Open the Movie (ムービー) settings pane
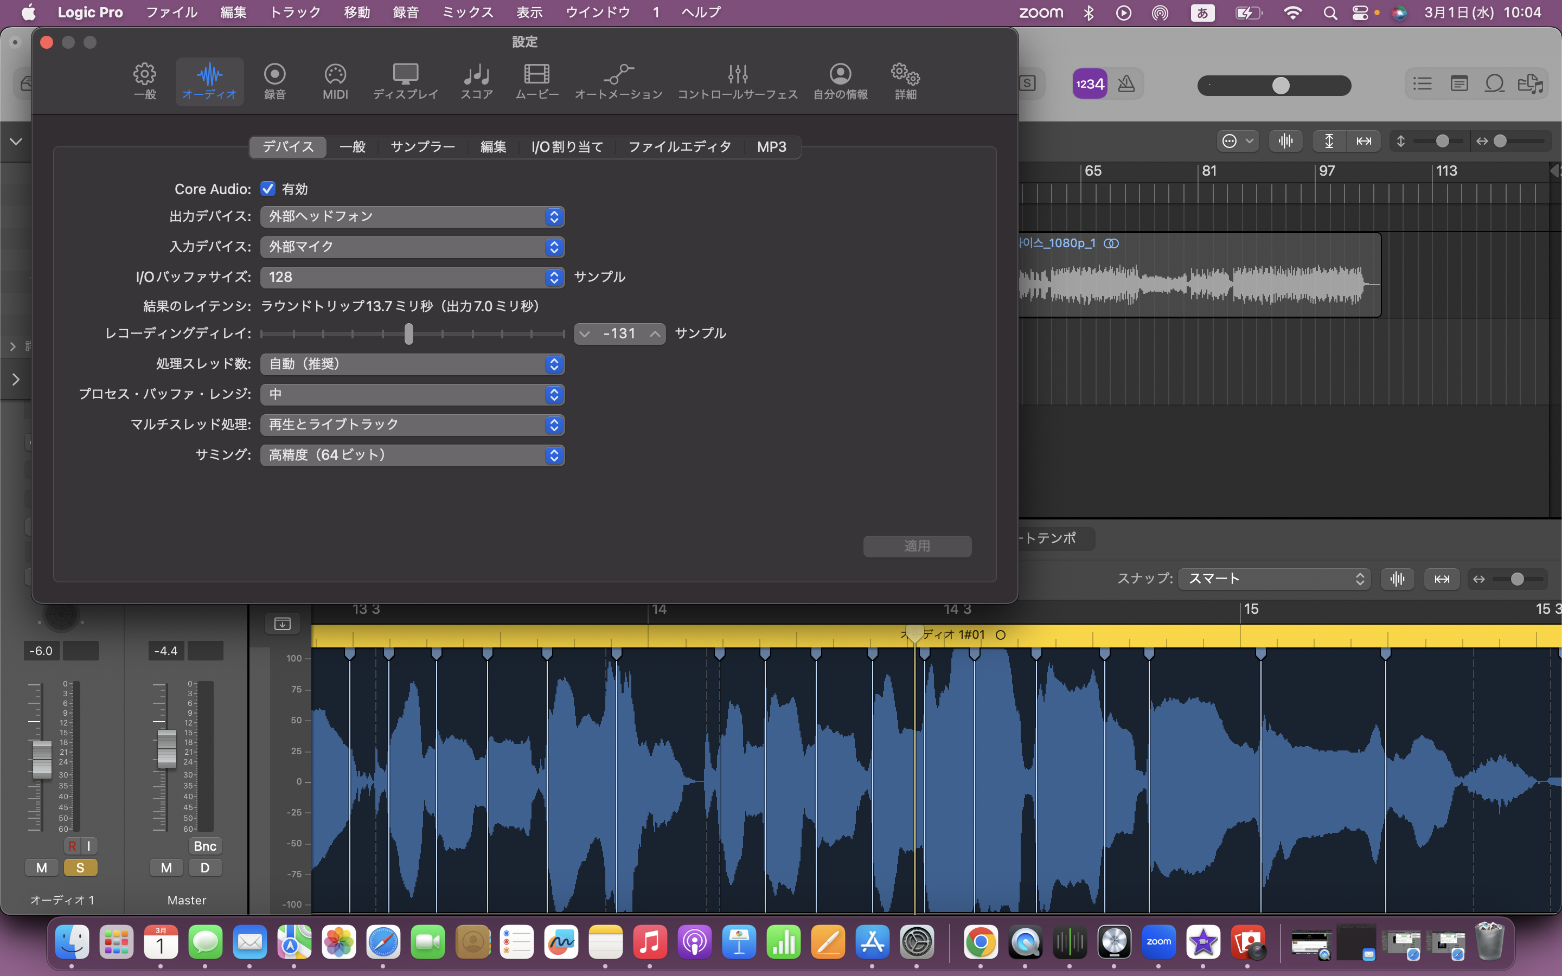Image resolution: width=1562 pixels, height=976 pixels. click(536, 81)
